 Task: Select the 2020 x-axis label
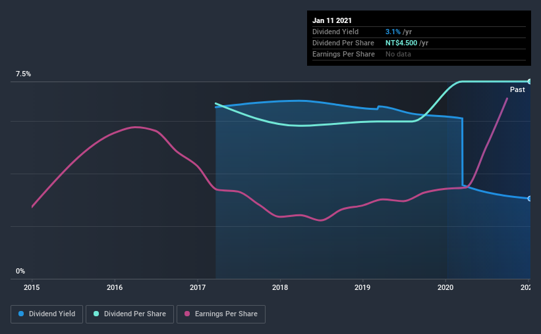point(445,287)
